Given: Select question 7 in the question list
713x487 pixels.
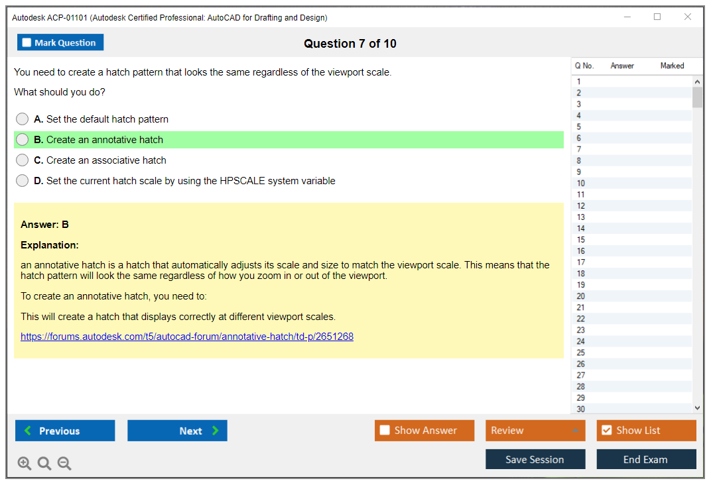Looking at the screenshot, I should point(579,149).
